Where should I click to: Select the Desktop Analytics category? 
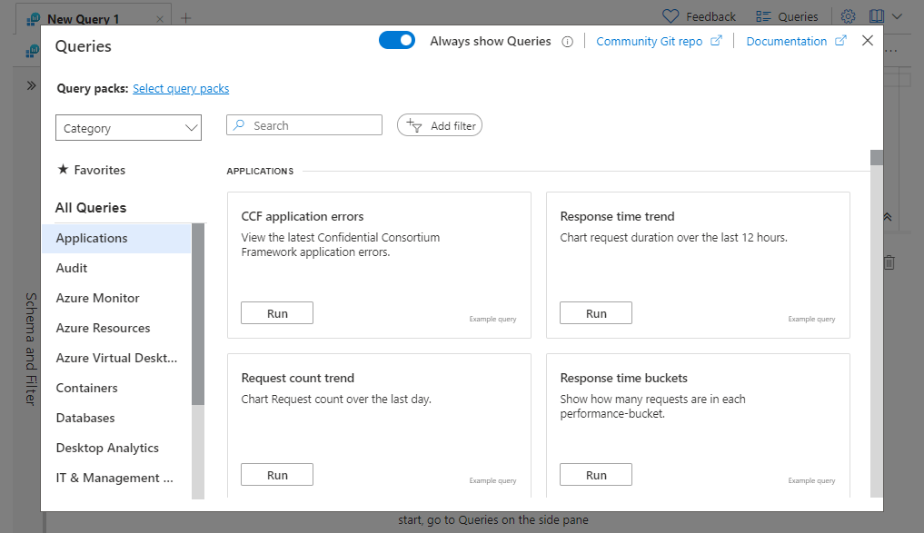[x=116, y=449]
